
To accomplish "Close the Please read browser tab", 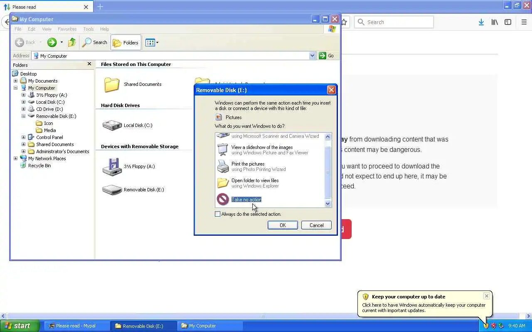I will coord(86,7).
